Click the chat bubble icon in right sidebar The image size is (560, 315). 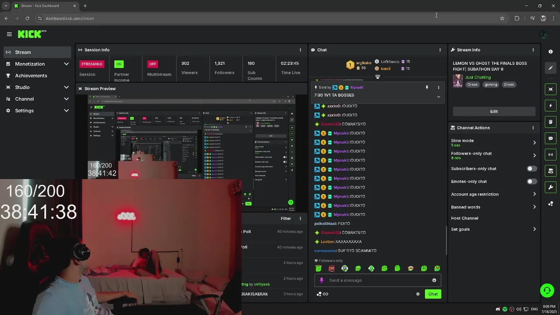tap(550, 138)
